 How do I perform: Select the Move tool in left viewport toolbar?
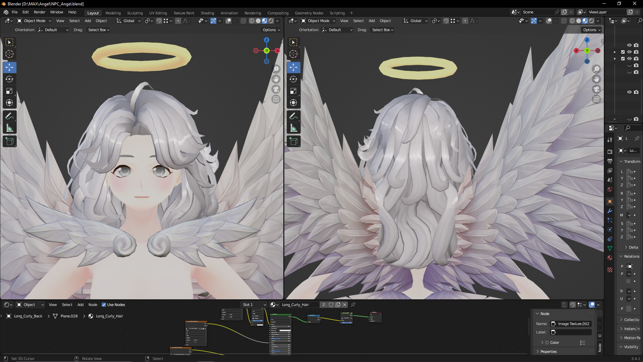pyautogui.click(x=9, y=67)
